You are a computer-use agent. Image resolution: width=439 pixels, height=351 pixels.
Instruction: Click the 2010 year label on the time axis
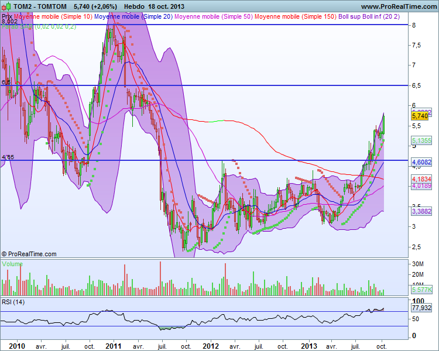(x=17, y=346)
